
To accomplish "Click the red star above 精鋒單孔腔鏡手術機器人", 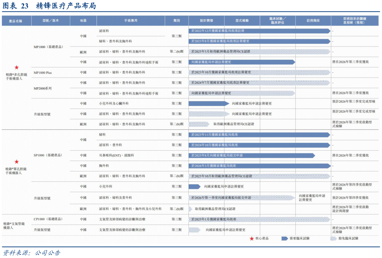I will (x=16, y=162).
